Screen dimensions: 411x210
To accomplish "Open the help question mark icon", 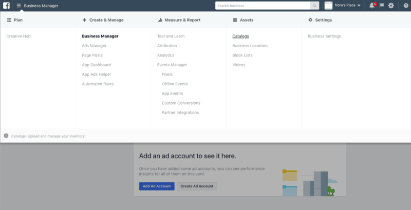I will coord(406,6).
